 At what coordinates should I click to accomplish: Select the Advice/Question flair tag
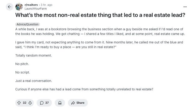27,24
